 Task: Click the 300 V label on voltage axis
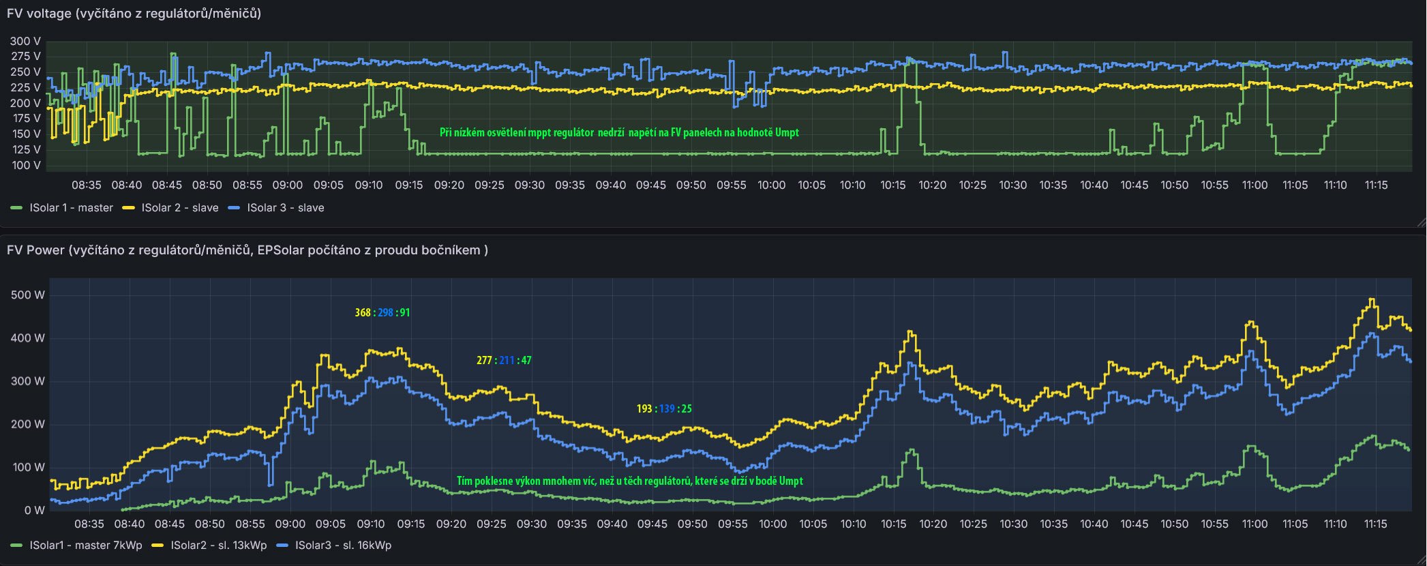pos(25,42)
